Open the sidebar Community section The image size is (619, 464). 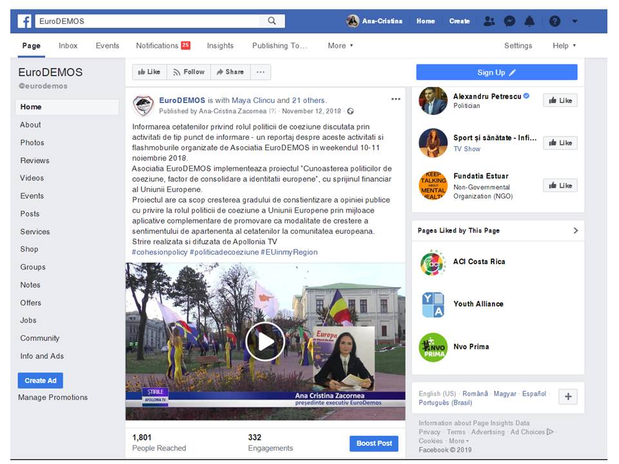point(40,338)
